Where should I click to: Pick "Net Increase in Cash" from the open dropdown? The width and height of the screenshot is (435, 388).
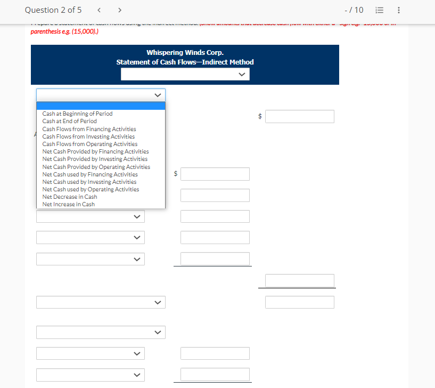68,204
